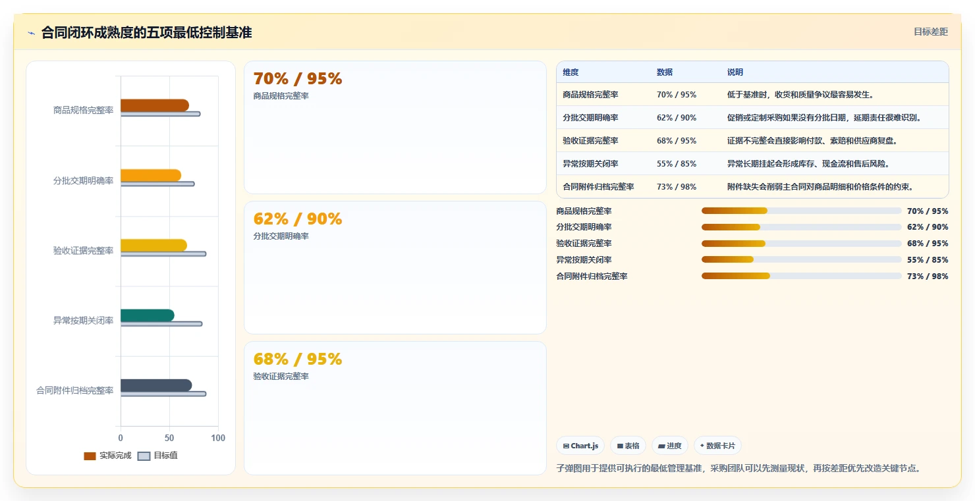
Task: Toggle the 目标值 legend swatch
Action: 144,456
